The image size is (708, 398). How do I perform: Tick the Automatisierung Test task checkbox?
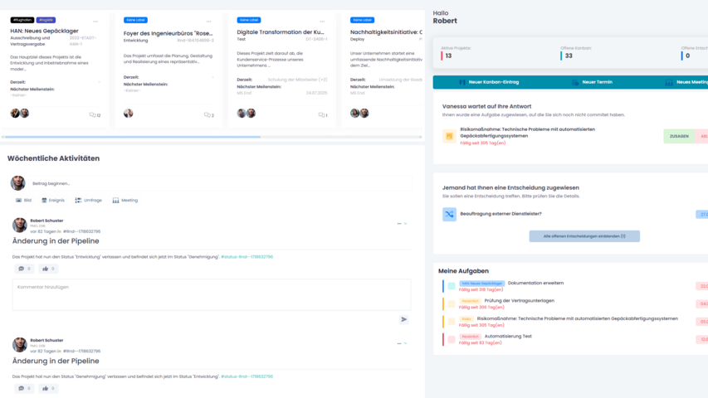452,339
